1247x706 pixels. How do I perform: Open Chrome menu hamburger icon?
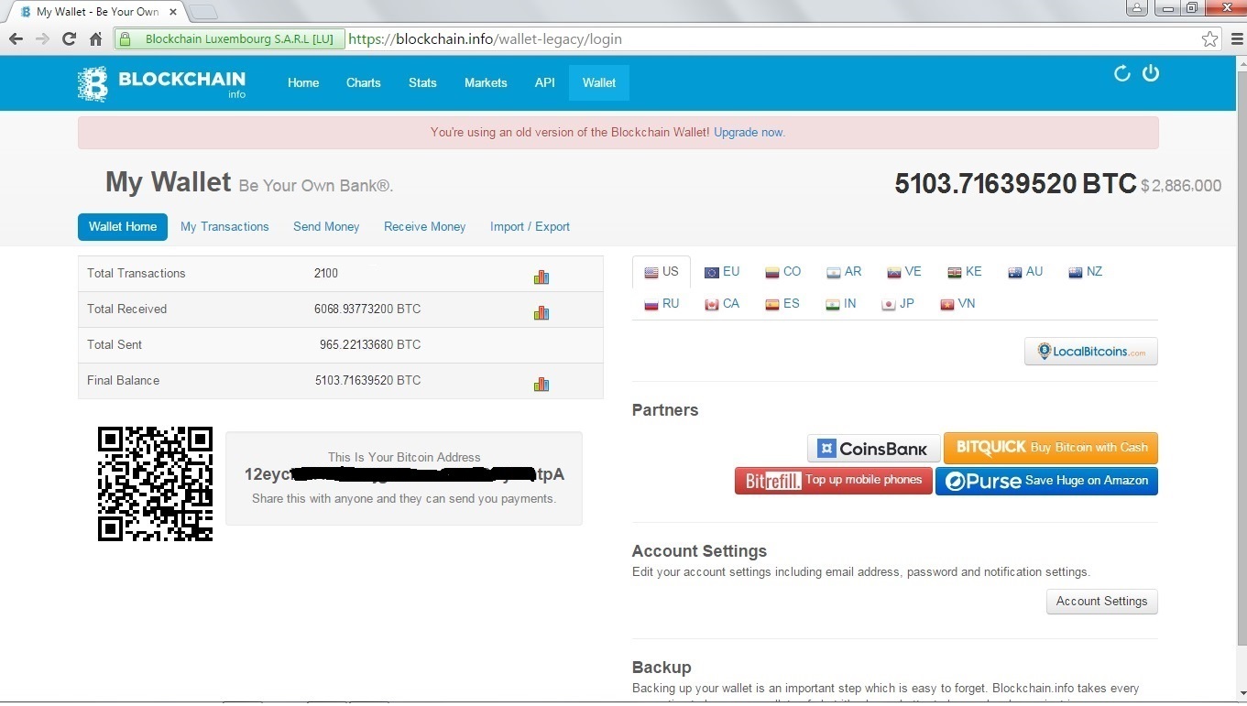(x=1235, y=39)
